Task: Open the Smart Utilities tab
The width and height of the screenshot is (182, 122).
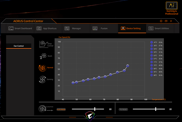Action: tap(160, 28)
